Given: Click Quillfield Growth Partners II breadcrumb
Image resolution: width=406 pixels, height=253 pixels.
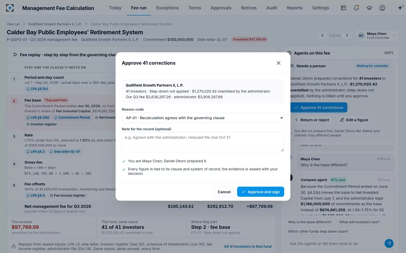Looking at the screenshot, I should point(55,24).
